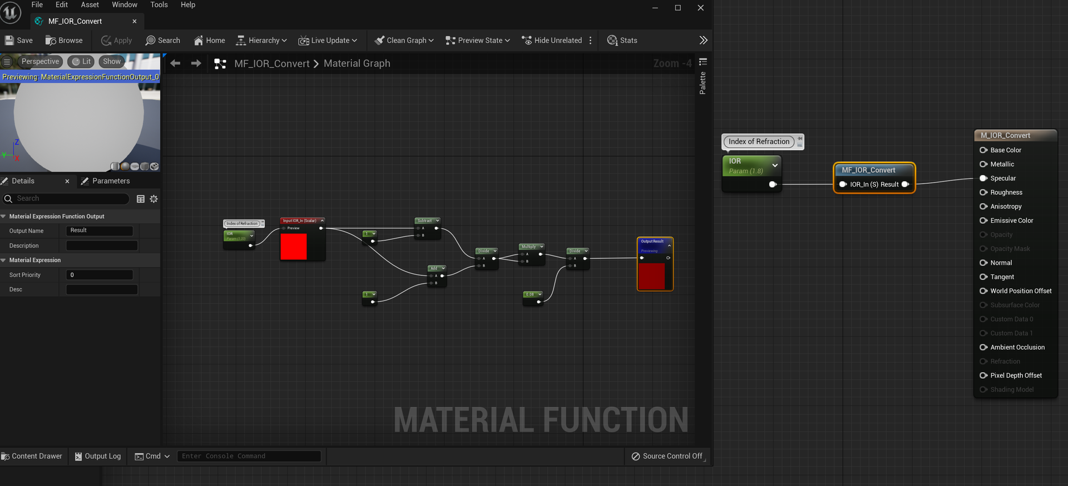
Task: Toggle the Source Control Off indicator
Action: [x=667, y=456]
